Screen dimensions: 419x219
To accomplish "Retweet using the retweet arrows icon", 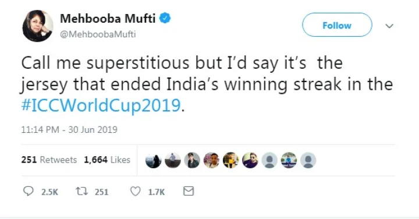I will pos(81,191).
